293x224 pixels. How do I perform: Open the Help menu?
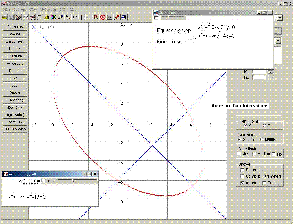coord(72,9)
